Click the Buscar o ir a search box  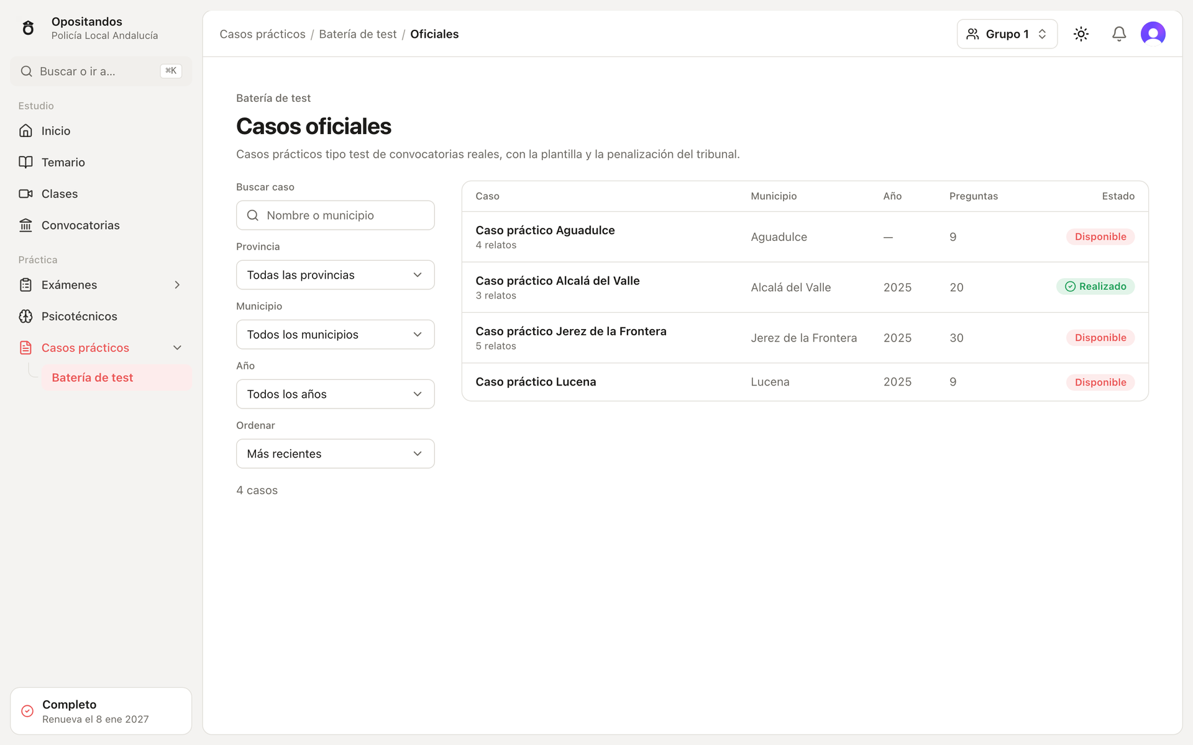click(101, 71)
